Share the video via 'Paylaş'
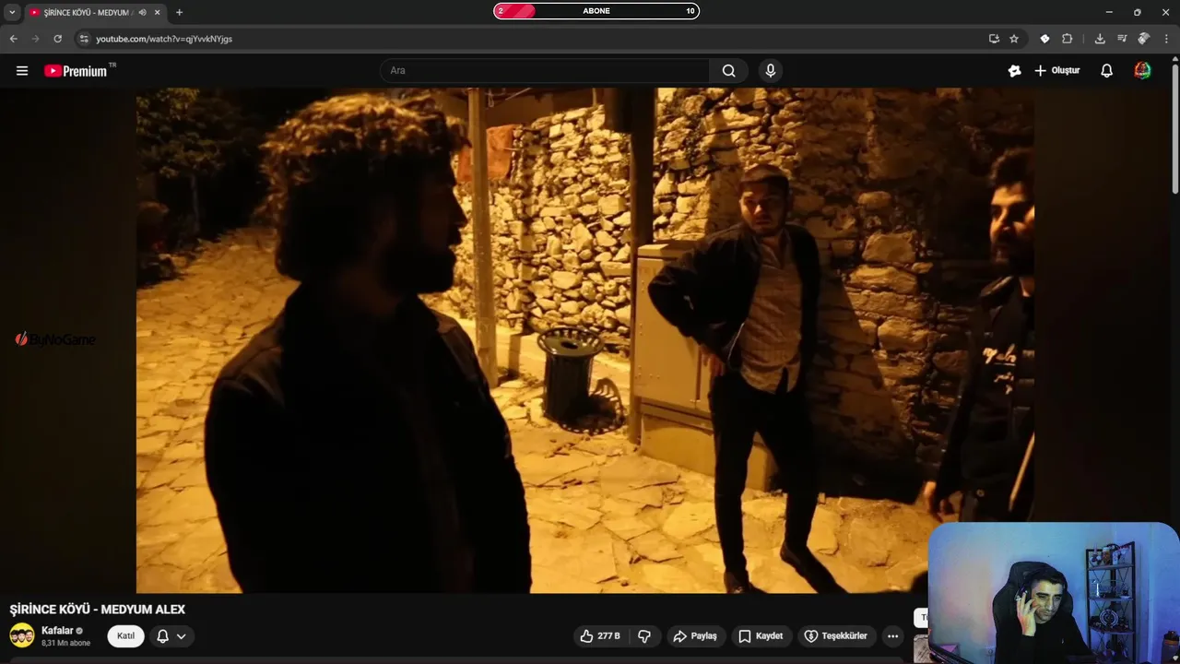 coord(695,636)
